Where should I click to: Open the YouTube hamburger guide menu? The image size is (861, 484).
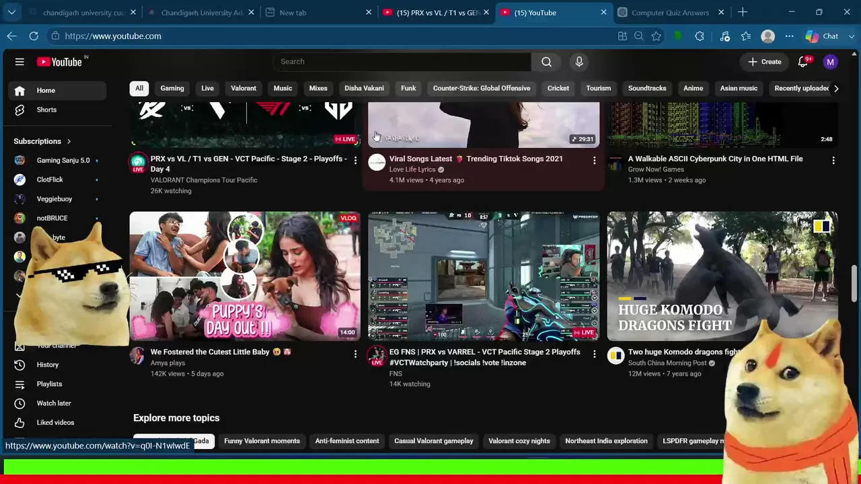coord(20,62)
